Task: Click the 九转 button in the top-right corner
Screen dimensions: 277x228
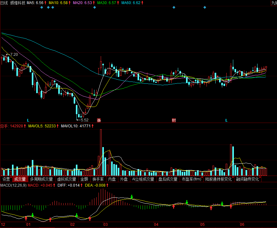Action: tap(274, 3)
